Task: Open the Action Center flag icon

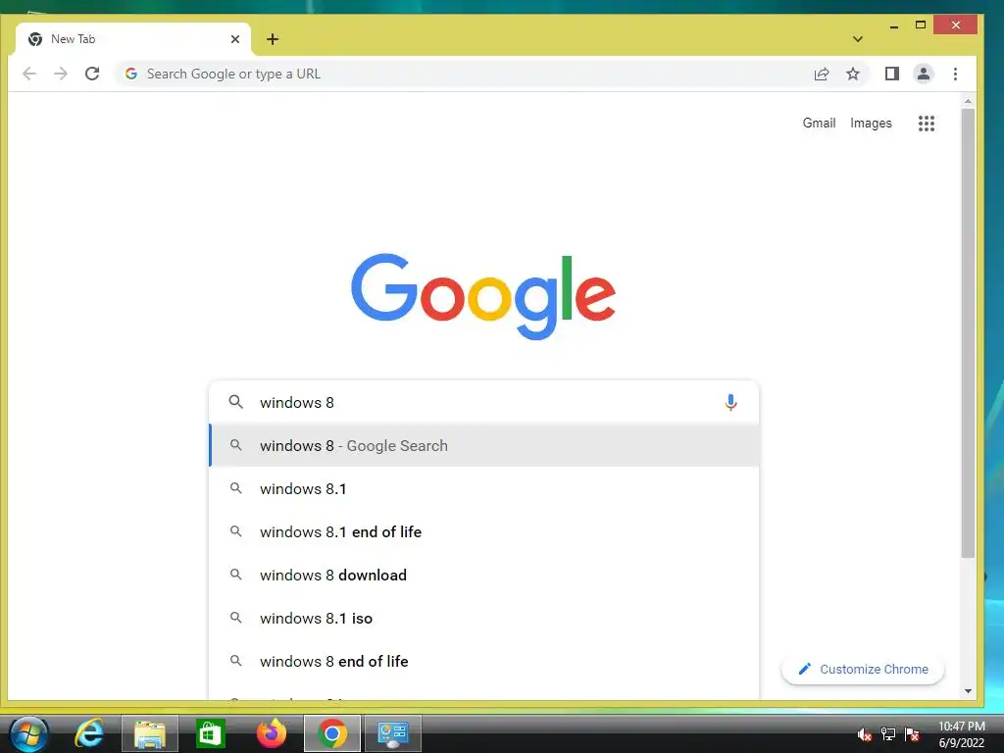Action: pyautogui.click(x=912, y=734)
